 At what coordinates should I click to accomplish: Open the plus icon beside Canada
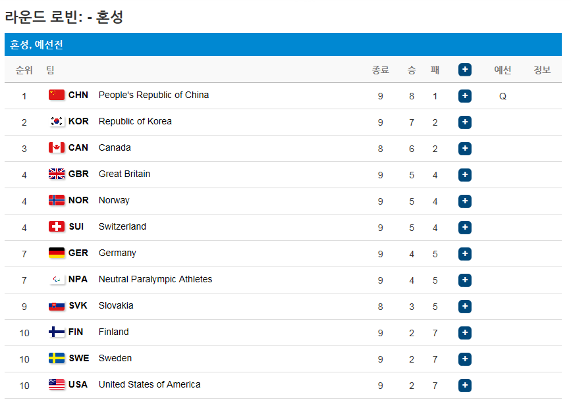click(465, 149)
